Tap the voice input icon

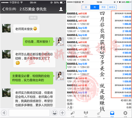(x=4, y=113)
